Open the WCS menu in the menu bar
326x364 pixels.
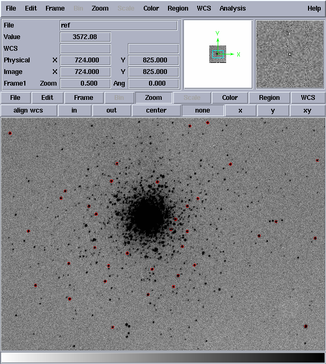coord(204,8)
